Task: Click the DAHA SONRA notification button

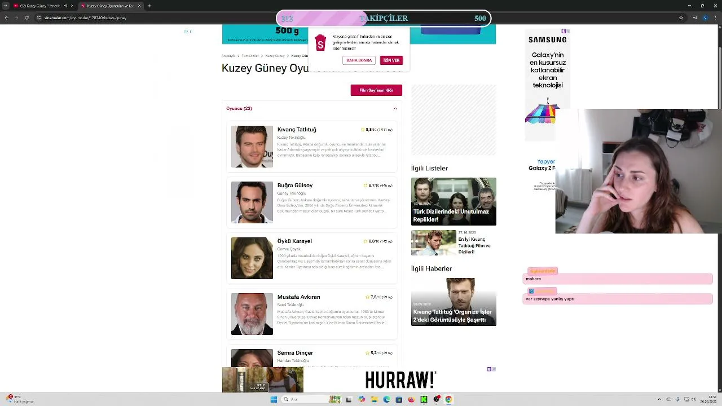Action: pos(359,60)
